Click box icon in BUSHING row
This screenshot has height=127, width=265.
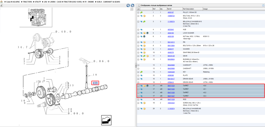(144, 59)
